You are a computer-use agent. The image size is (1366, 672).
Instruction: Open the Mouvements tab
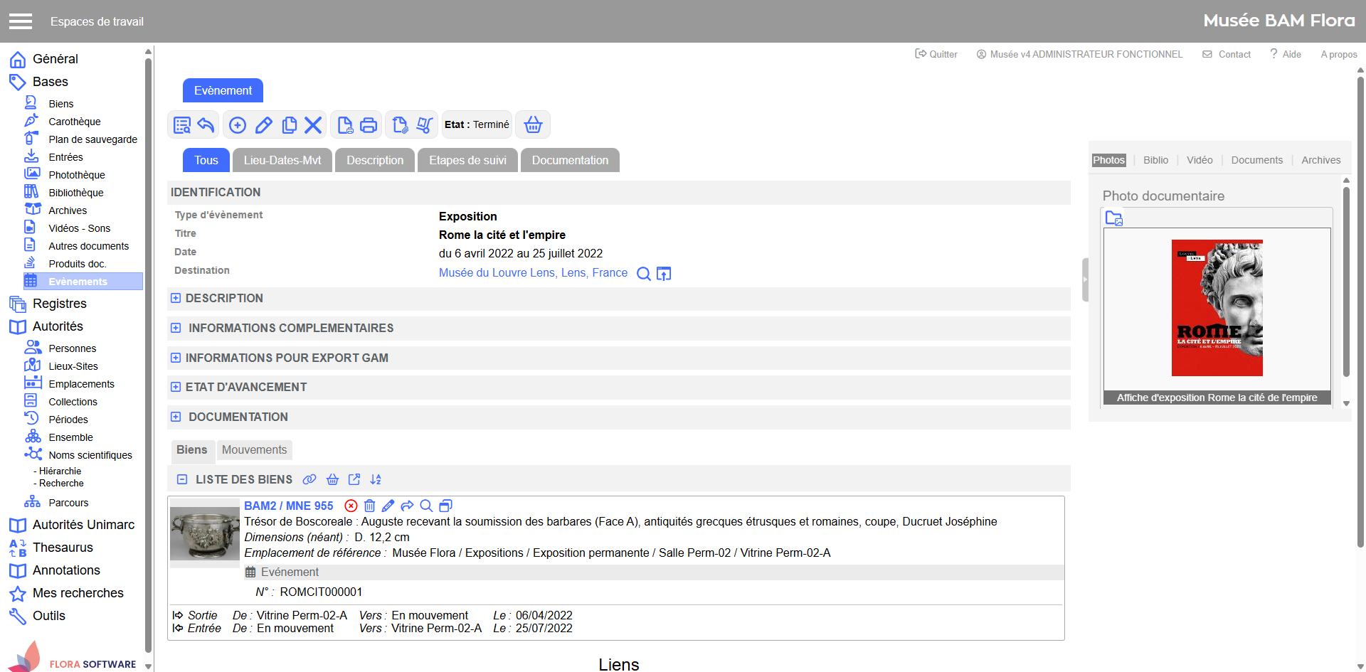254,449
